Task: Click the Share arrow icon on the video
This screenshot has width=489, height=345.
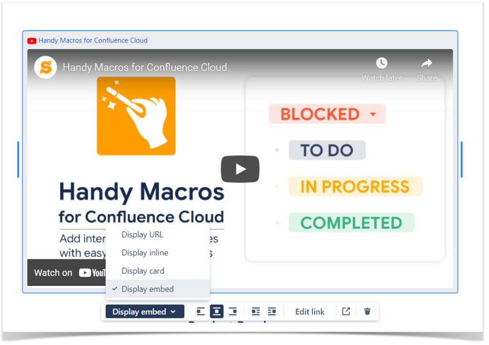Action: 426,62
